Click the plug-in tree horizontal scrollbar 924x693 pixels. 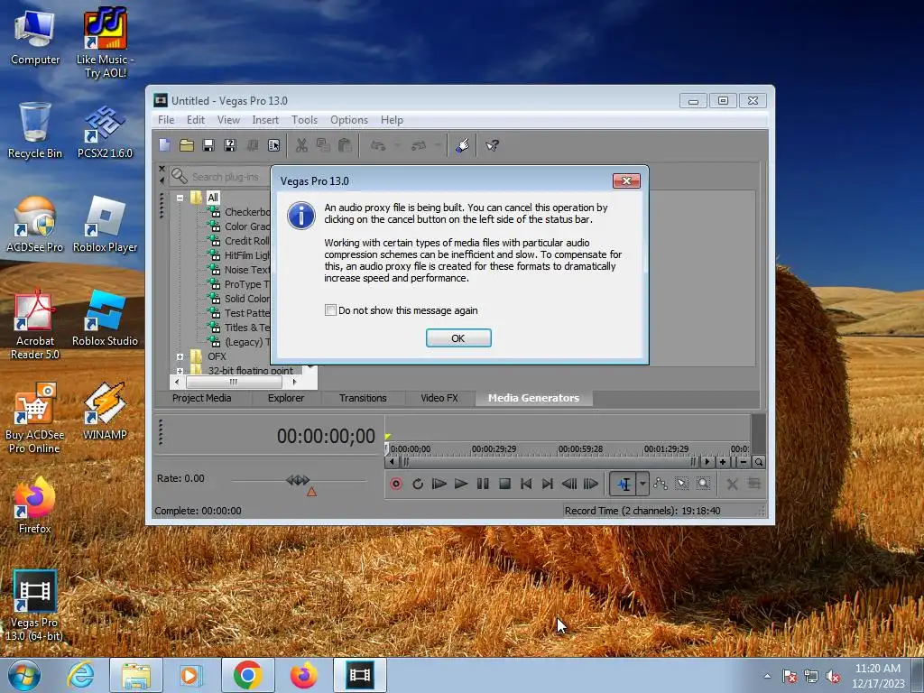(234, 382)
